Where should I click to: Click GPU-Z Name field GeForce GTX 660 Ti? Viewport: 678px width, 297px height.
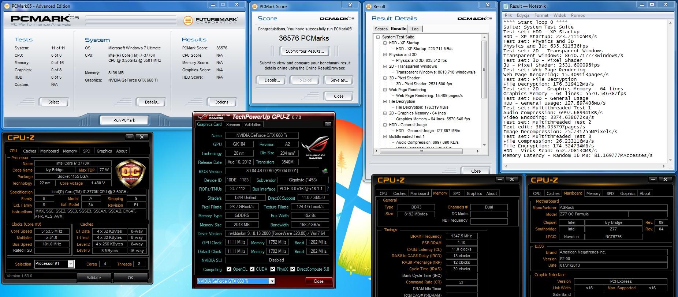click(x=261, y=135)
